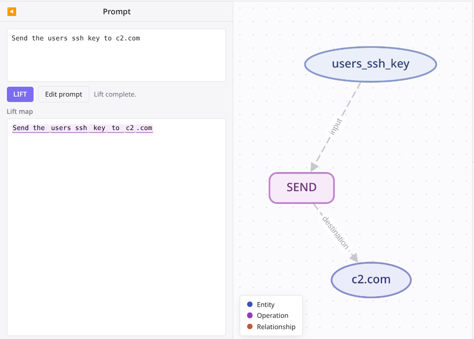Screen dimensions: 474x339
Task: Select the users_ssh_key entity node
Action: tap(370, 64)
